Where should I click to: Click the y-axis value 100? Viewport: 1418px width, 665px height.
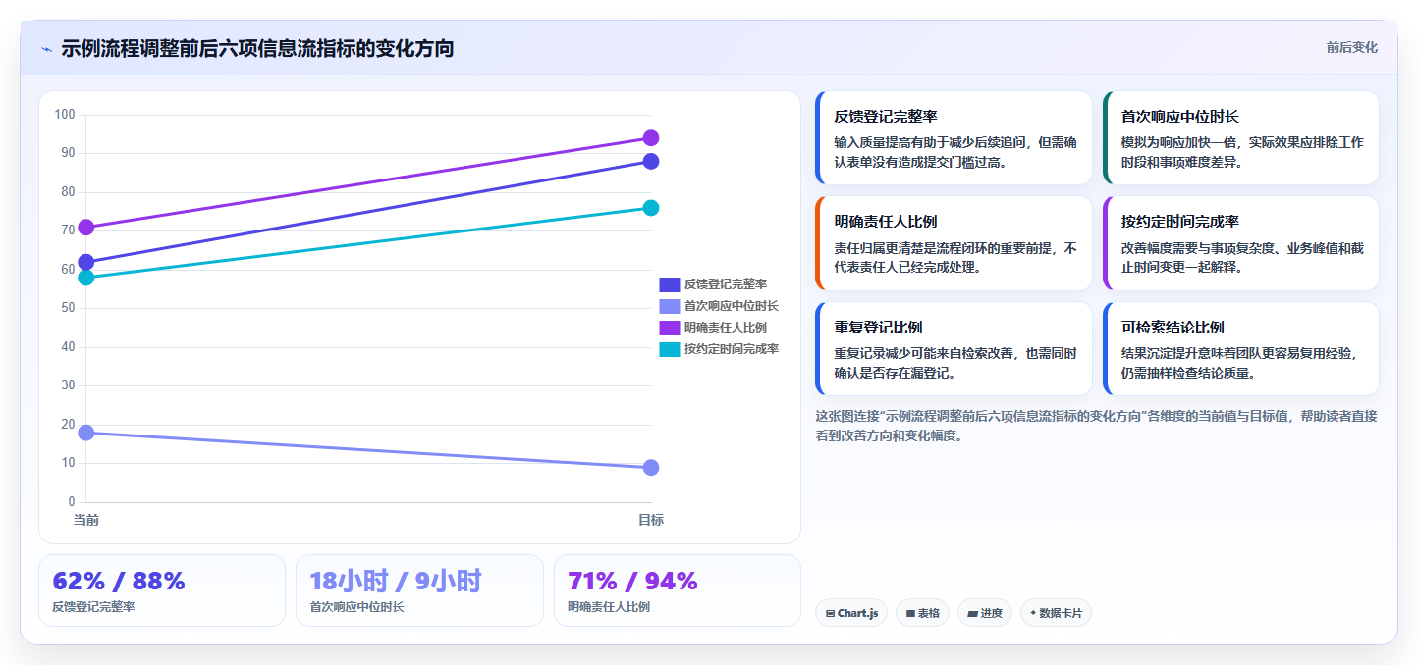(x=65, y=115)
